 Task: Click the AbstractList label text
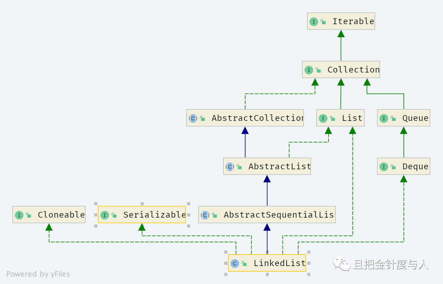279,166
